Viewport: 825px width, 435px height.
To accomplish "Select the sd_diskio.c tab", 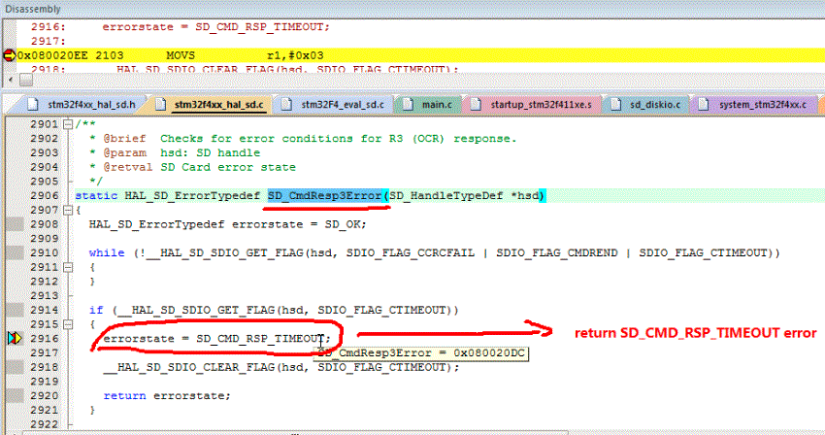I will pyautogui.click(x=647, y=105).
